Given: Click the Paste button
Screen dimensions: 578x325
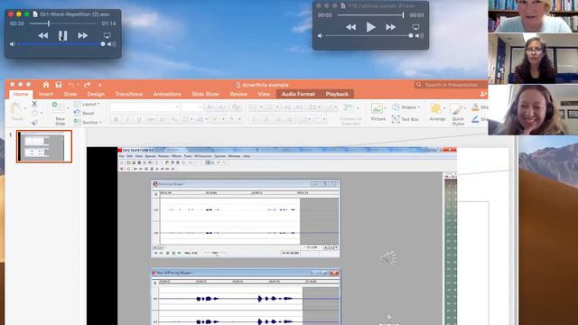Looking at the screenshot, I should (x=17, y=112).
